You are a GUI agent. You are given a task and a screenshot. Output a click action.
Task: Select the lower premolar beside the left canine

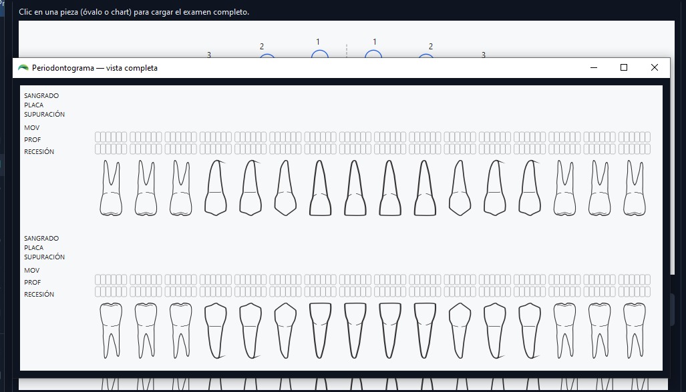pos(250,331)
